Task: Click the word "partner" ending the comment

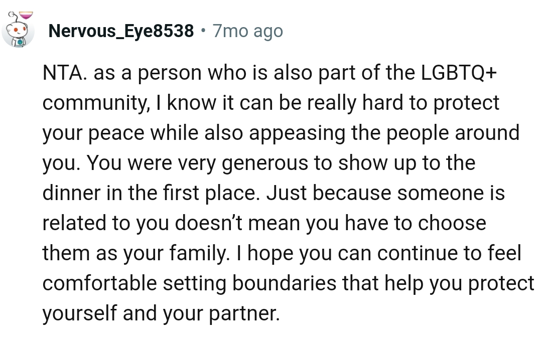Action: [x=243, y=313]
